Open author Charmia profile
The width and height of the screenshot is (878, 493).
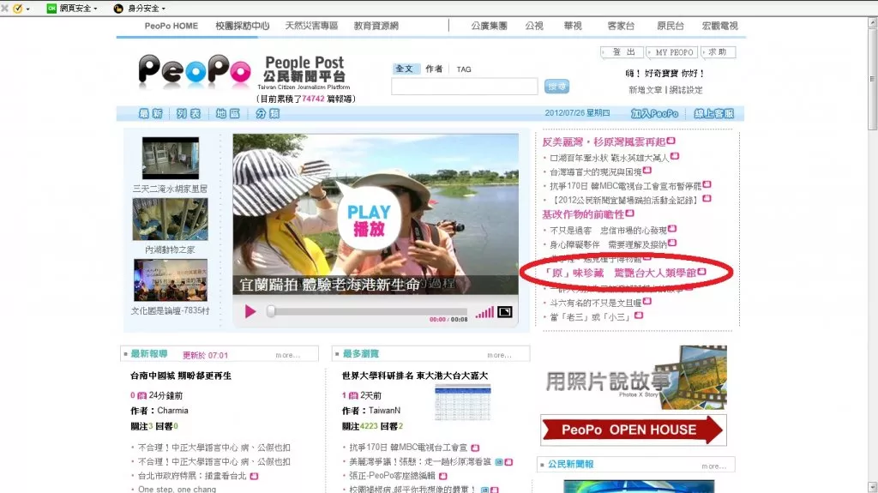pyautogui.click(x=172, y=410)
